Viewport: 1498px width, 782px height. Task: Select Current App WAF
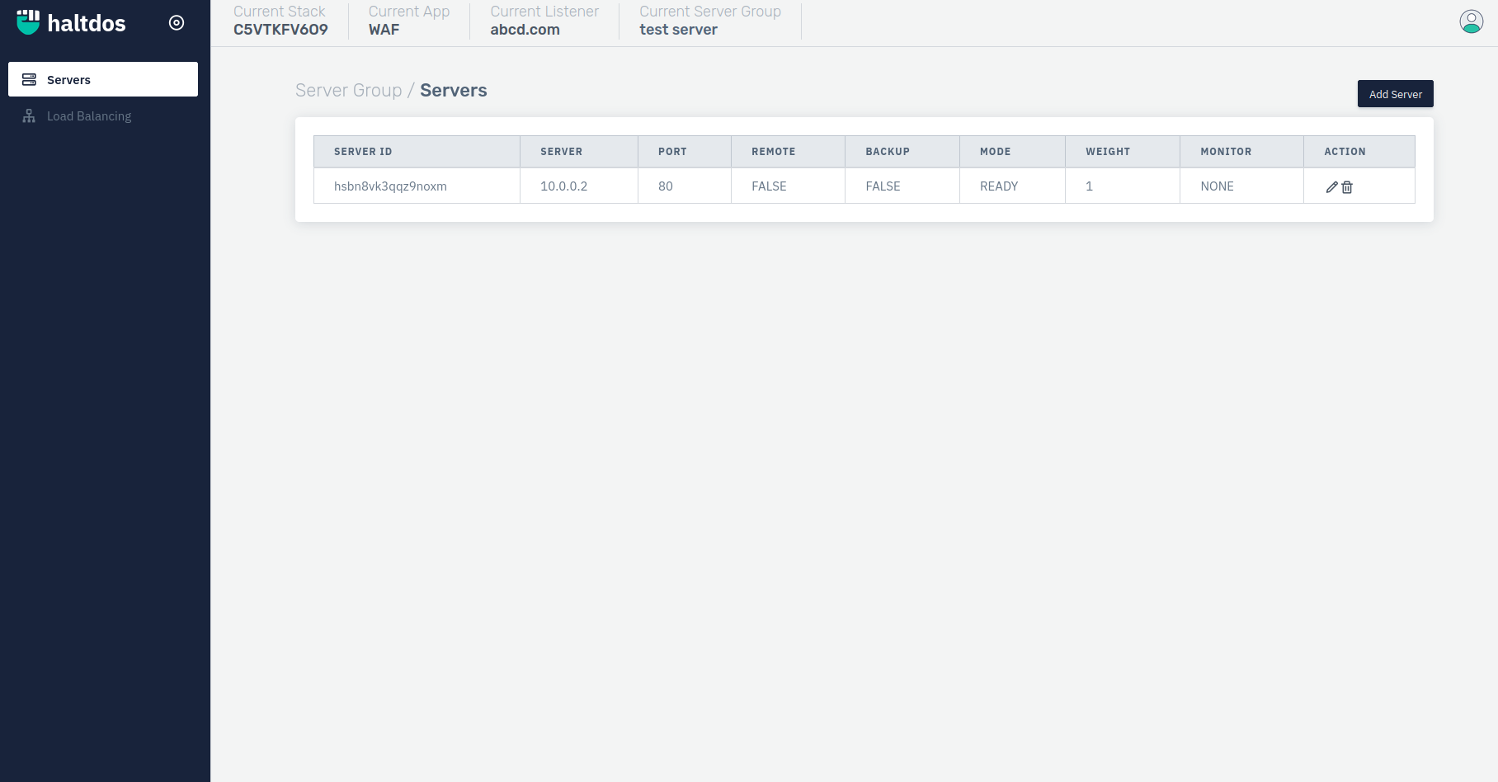tap(409, 21)
